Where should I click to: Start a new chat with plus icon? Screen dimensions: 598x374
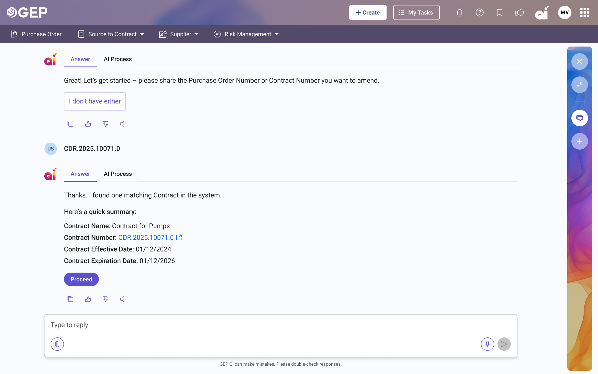580,141
